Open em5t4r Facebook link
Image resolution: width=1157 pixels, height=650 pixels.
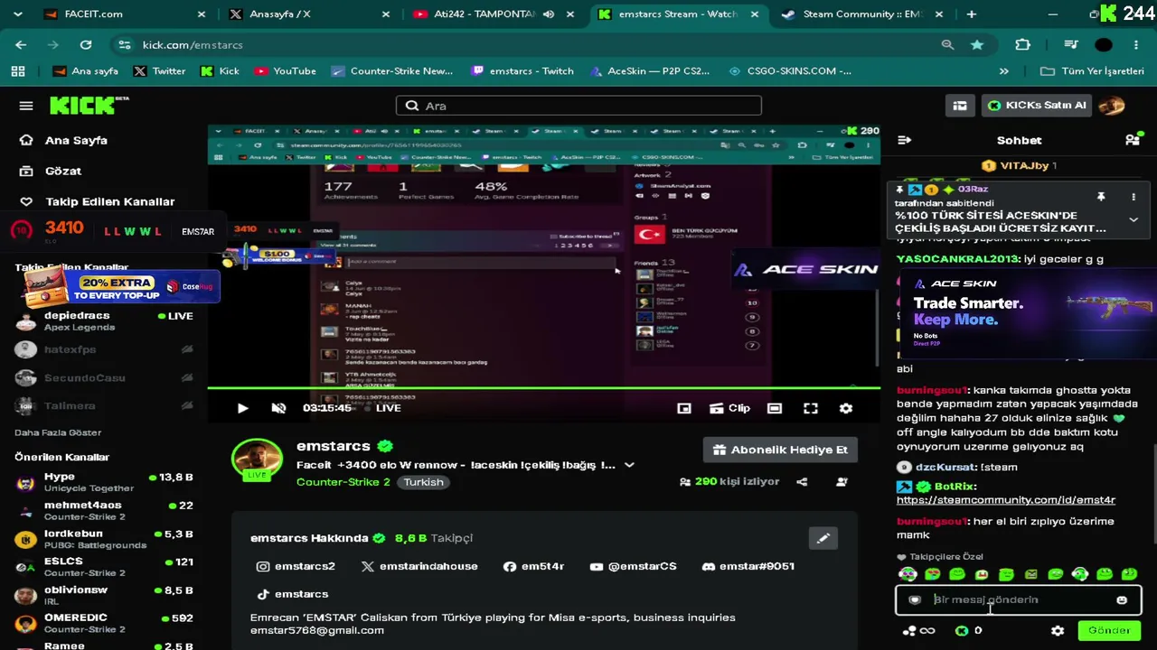pyautogui.click(x=533, y=566)
